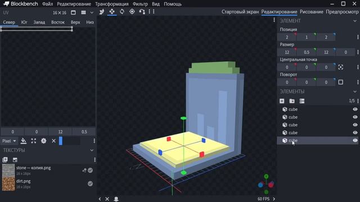This screenshot has width=360, height=202.
Task: Click the Размер field showing 0.5
Action: (x=307, y=52)
